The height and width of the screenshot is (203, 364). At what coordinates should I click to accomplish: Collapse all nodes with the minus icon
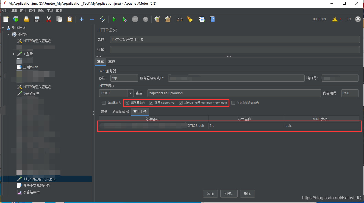pos(92,19)
